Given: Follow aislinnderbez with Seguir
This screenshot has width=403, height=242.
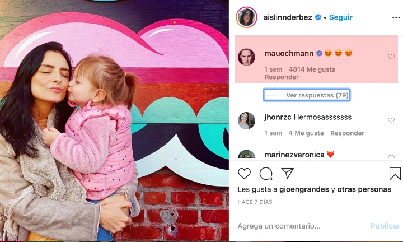Looking at the screenshot, I should pos(341,17).
